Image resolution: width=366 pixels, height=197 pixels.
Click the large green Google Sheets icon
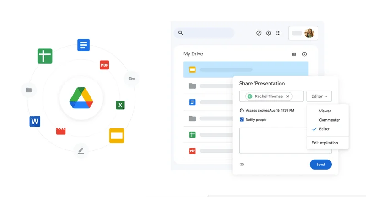tap(45, 56)
